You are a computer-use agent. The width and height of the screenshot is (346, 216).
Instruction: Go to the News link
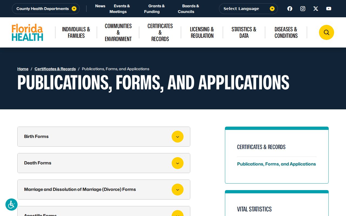100,6
